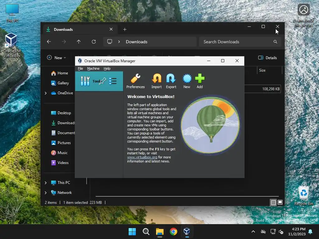This screenshot has height=239, width=319.
Task: Click the Export appliance icon
Action: [x=171, y=81]
